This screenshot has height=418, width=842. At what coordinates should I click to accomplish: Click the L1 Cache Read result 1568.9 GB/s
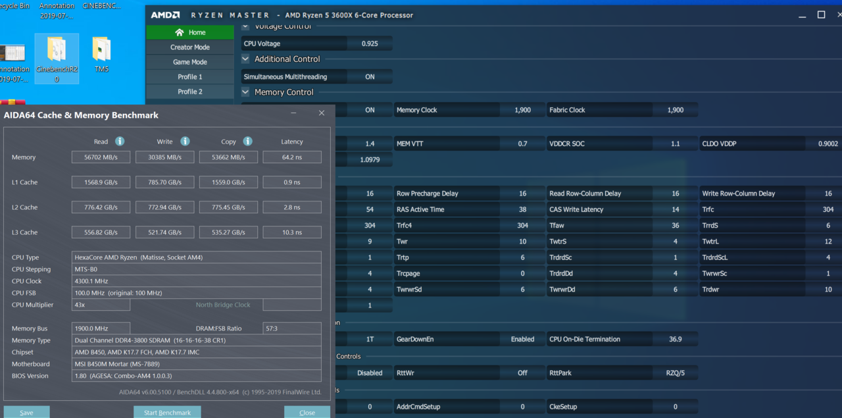click(101, 182)
